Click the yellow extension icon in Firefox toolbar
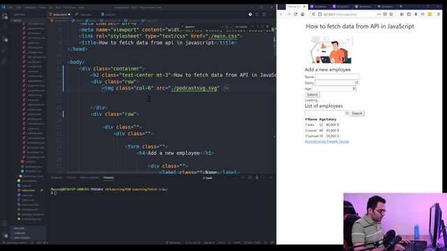Screen dimensions: 447x251 (x=430, y=14)
